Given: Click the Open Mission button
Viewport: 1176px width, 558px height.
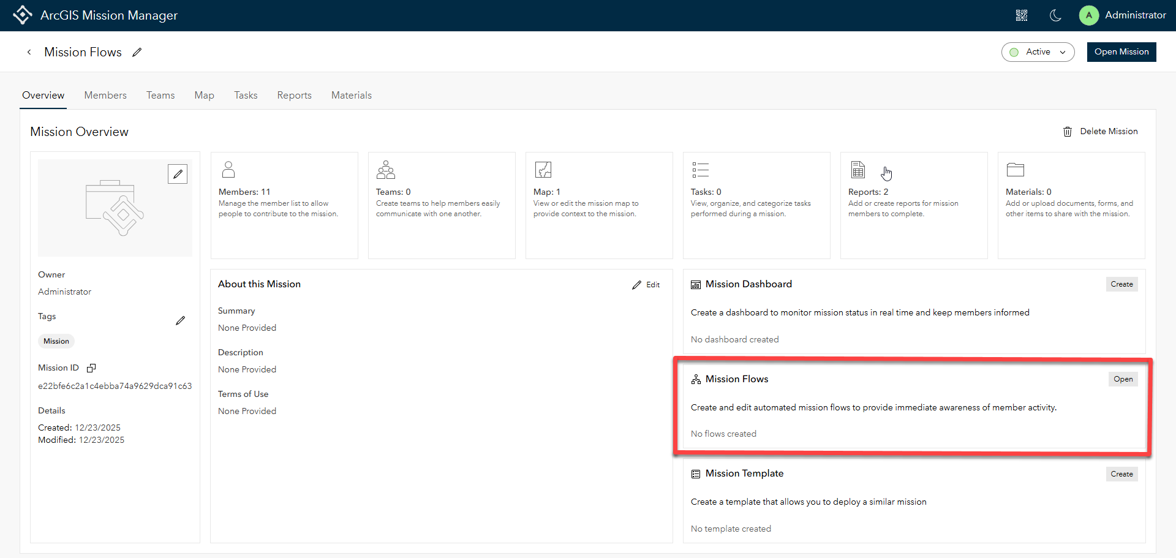Looking at the screenshot, I should point(1121,52).
